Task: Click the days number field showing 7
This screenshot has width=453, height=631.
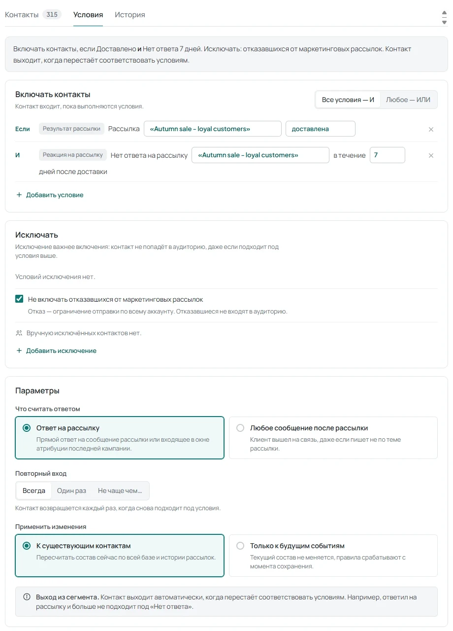Action: [x=388, y=155]
